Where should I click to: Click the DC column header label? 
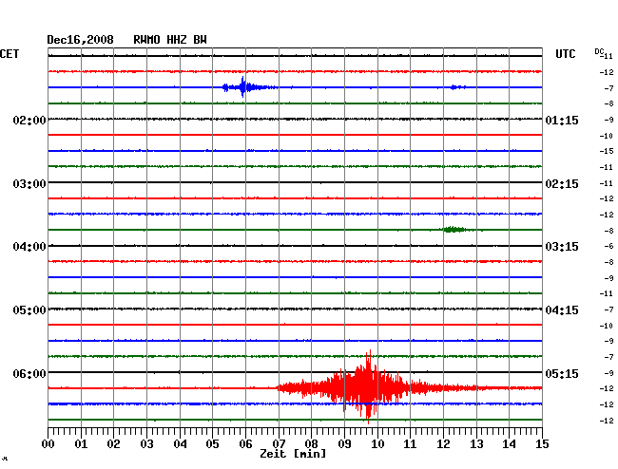pyautogui.click(x=599, y=51)
